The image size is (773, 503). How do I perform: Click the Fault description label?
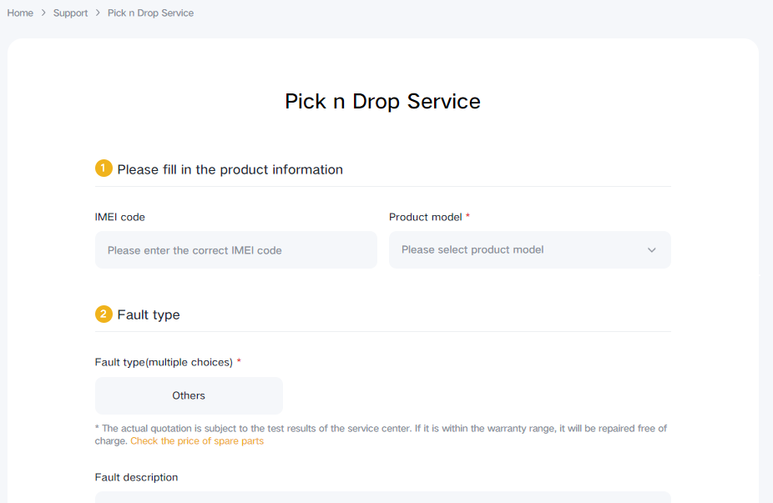pos(136,477)
